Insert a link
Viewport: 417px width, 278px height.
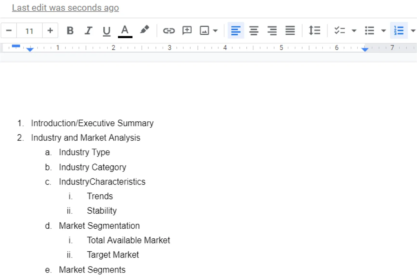coord(169,30)
